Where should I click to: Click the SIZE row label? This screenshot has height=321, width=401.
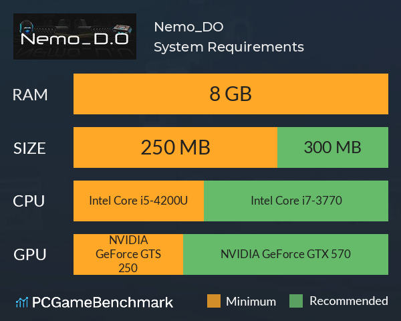pyautogui.click(x=29, y=148)
